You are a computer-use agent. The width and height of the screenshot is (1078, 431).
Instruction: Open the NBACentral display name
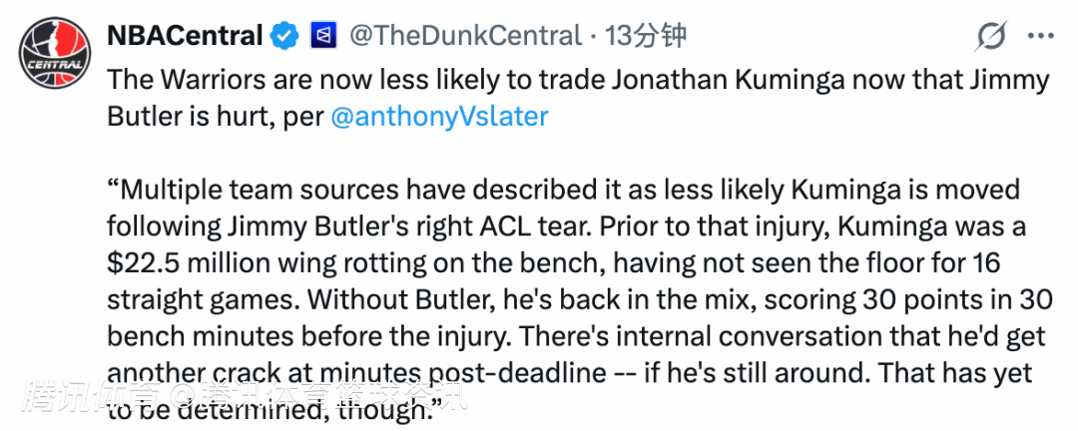[185, 37]
